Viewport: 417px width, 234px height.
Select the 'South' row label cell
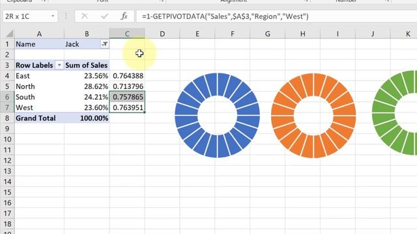39,97
